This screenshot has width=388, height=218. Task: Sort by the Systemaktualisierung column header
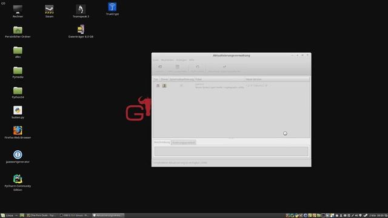click(x=182, y=79)
